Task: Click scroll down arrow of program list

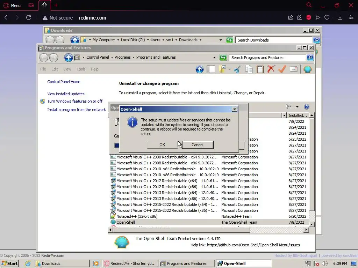Action: point(312,224)
